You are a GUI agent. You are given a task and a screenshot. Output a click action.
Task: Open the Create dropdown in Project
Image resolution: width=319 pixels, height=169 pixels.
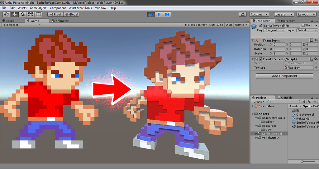pos(259,102)
